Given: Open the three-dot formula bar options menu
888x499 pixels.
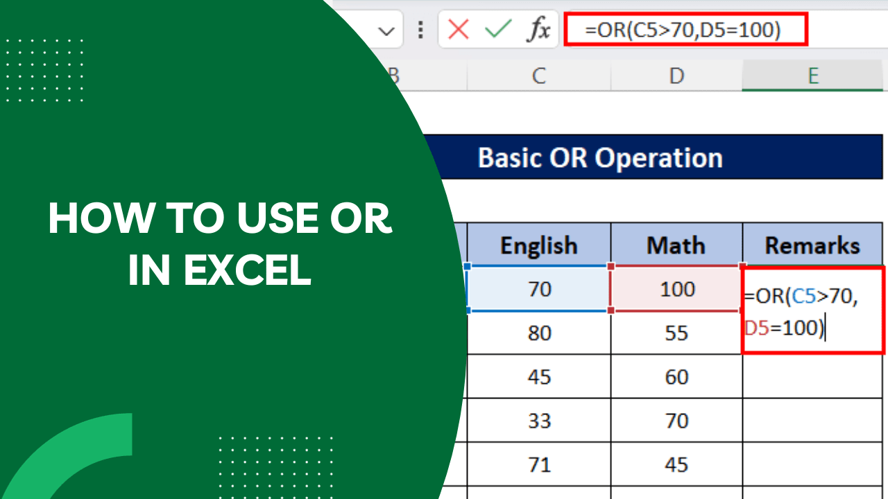Looking at the screenshot, I should click(x=421, y=30).
